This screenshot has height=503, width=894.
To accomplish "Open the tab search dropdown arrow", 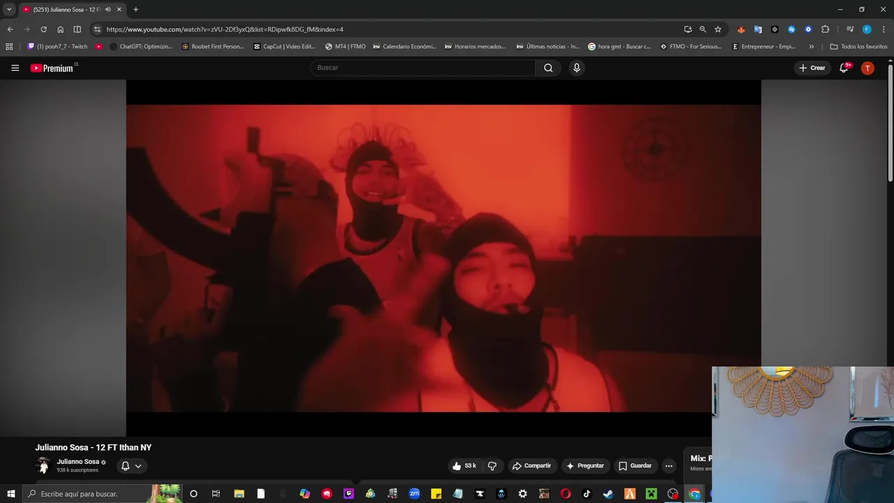I will (x=9, y=10).
